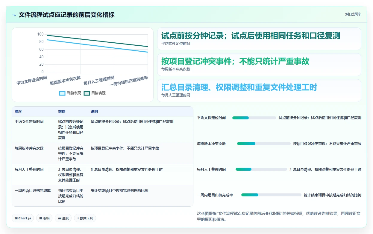The image size is (373, 234).
Task: Open the card 试点前按分钟记录
Action: point(259,39)
